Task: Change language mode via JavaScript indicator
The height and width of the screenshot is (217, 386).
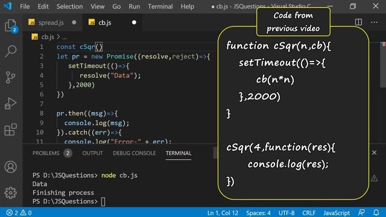Action: tap(337, 213)
